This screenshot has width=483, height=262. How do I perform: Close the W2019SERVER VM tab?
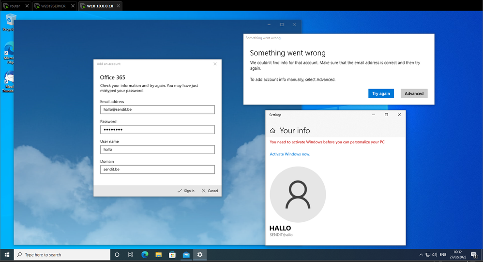coord(73,6)
